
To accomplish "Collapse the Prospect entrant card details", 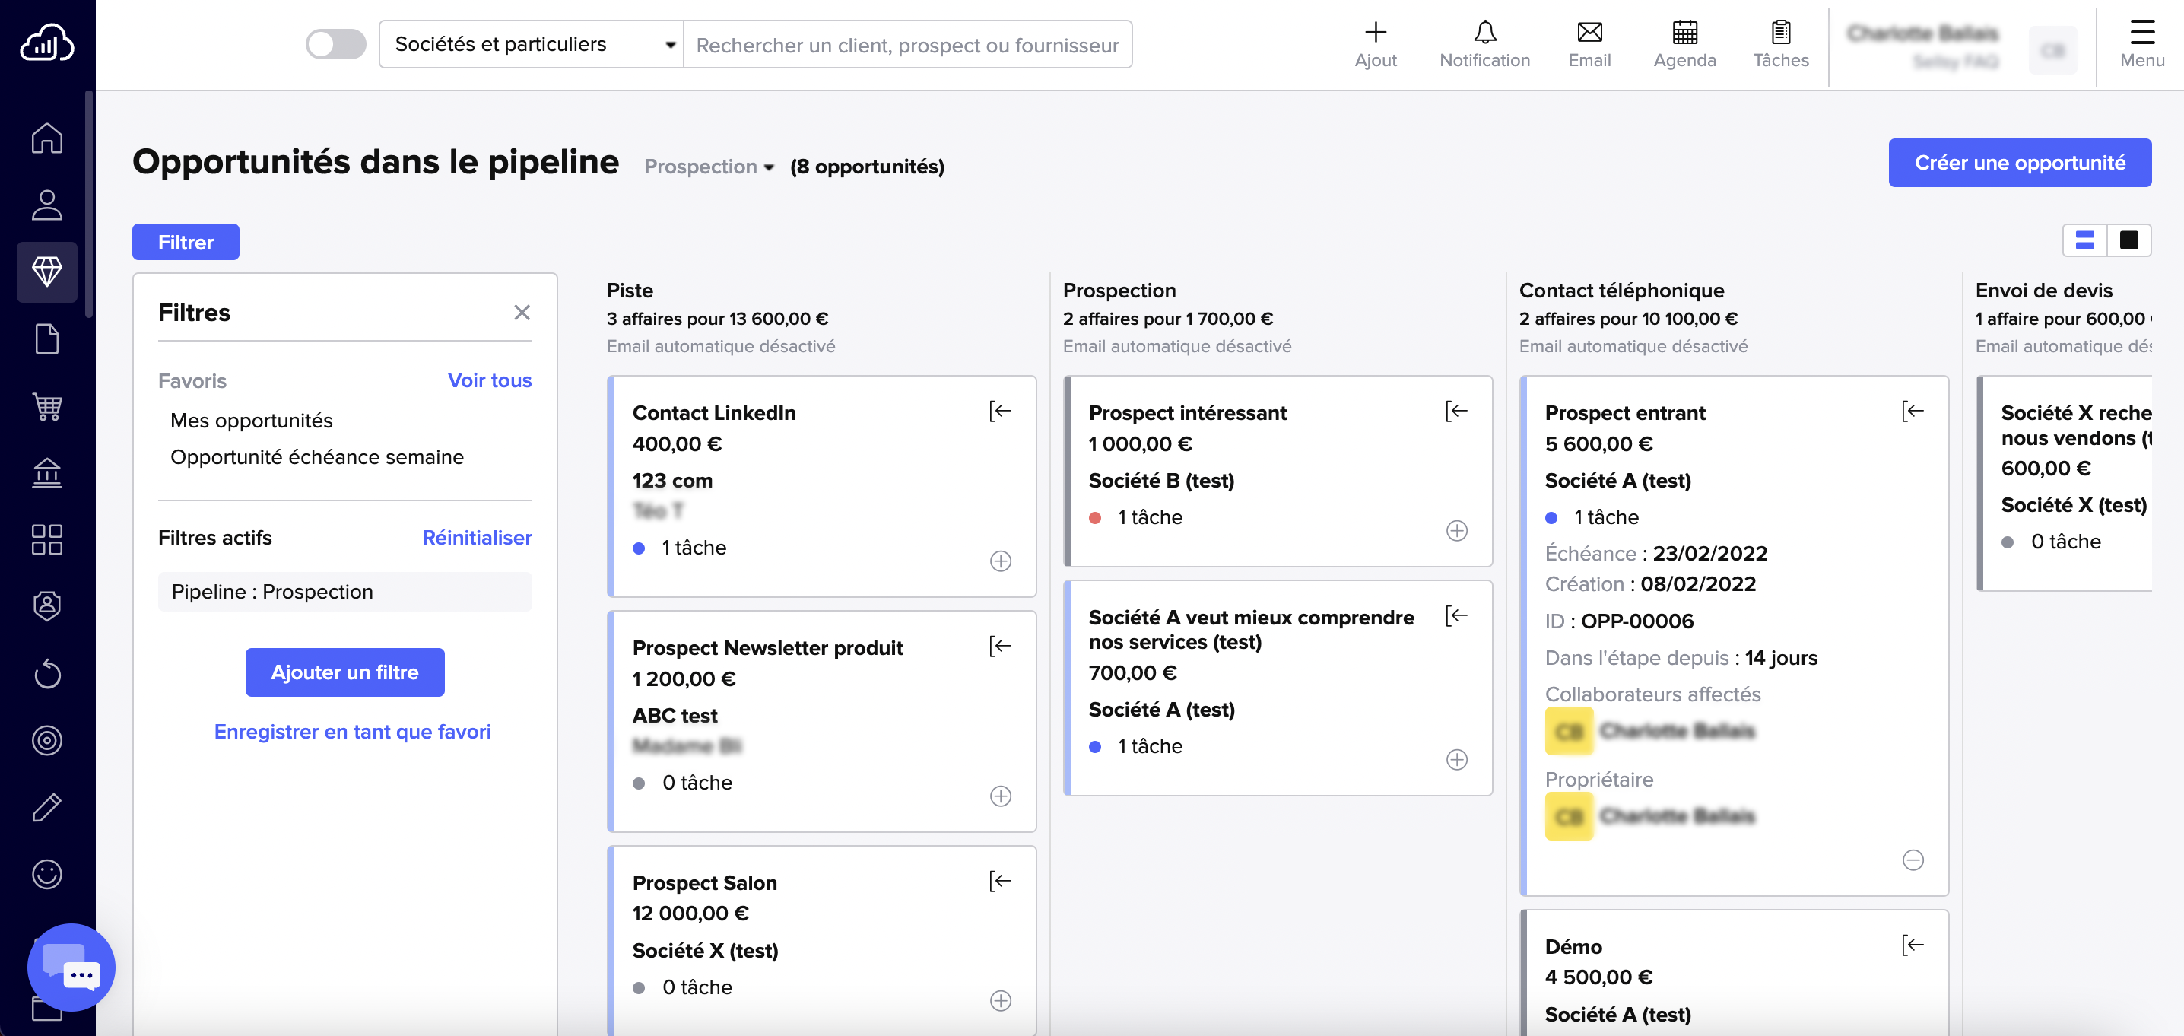I will (x=1913, y=860).
